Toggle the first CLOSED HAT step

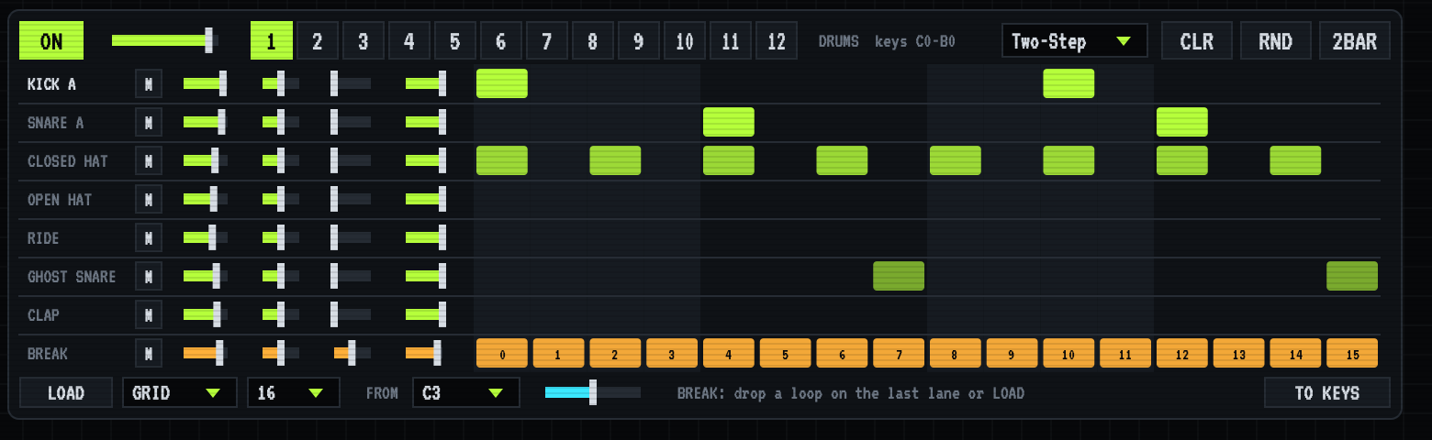click(x=502, y=160)
